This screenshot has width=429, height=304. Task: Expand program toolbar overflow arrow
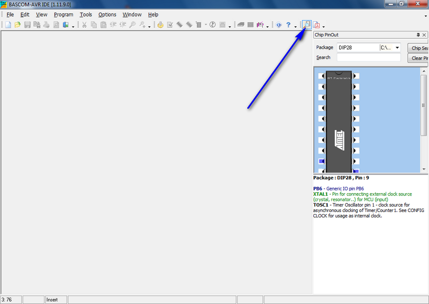coord(230,27)
